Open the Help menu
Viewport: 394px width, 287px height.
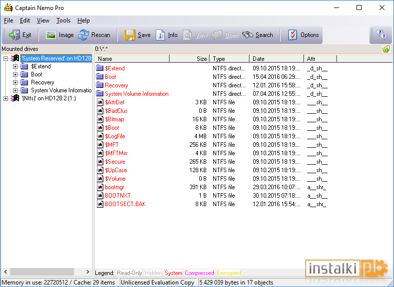(83, 20)
